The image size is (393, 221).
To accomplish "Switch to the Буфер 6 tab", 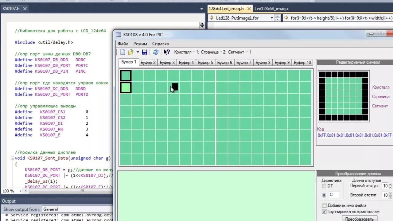I will pos(225,63).
